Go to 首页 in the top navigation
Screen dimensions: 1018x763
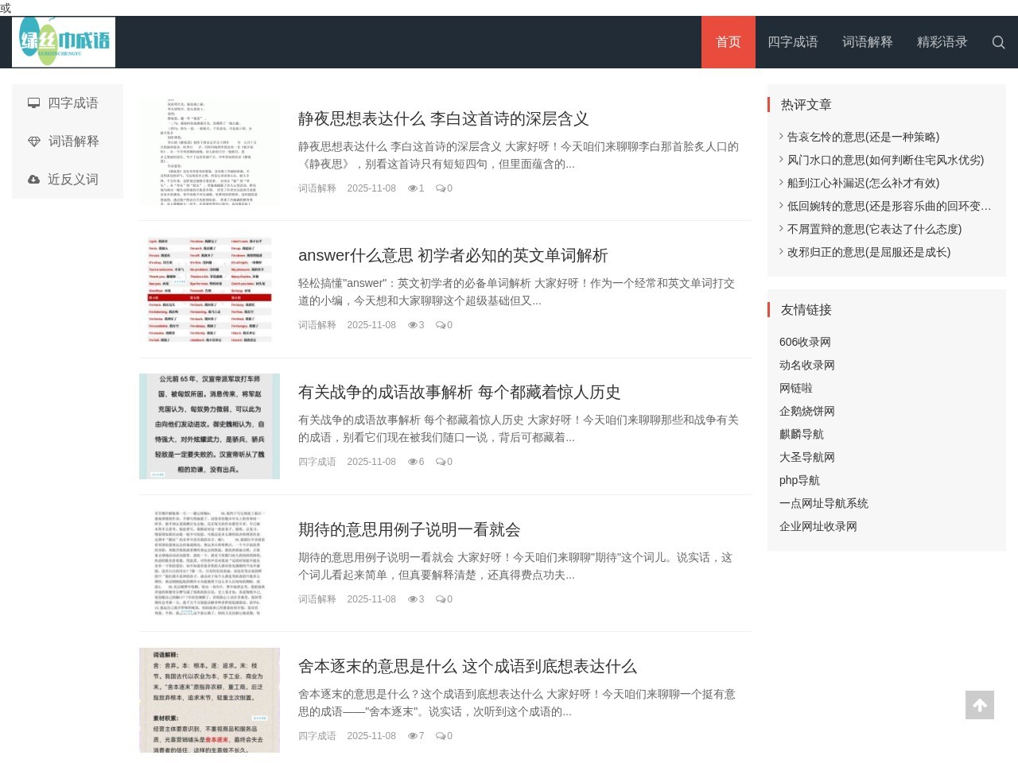coord(729,42)
